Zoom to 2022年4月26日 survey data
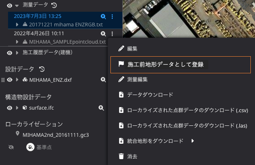 [x=103, y=34]
